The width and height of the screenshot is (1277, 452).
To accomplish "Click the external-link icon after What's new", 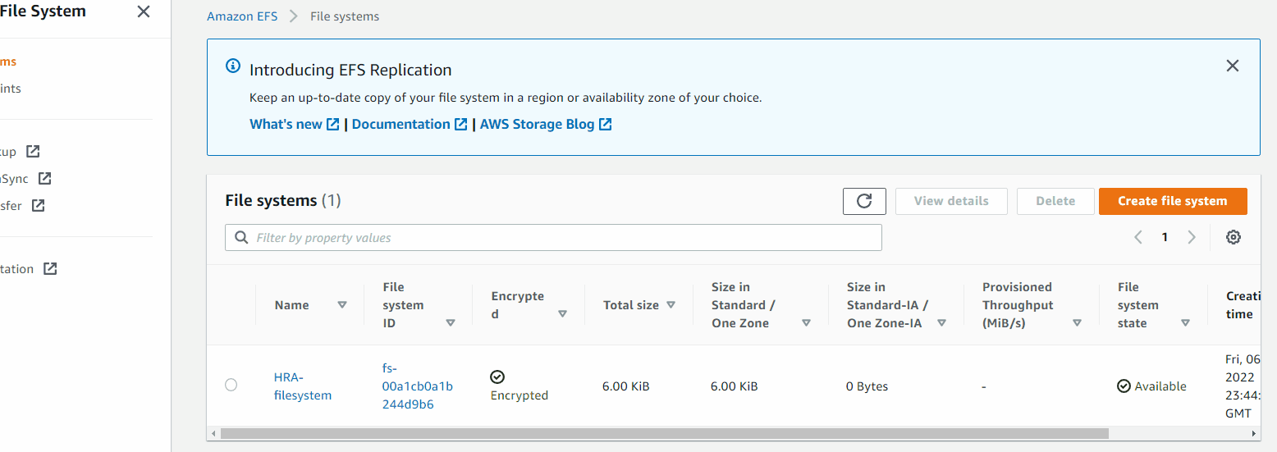I will [x=333, y=124].
